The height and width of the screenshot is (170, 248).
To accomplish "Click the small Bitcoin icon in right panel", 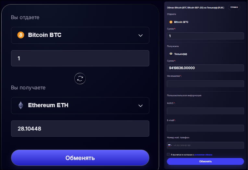I will click(171, 22).
